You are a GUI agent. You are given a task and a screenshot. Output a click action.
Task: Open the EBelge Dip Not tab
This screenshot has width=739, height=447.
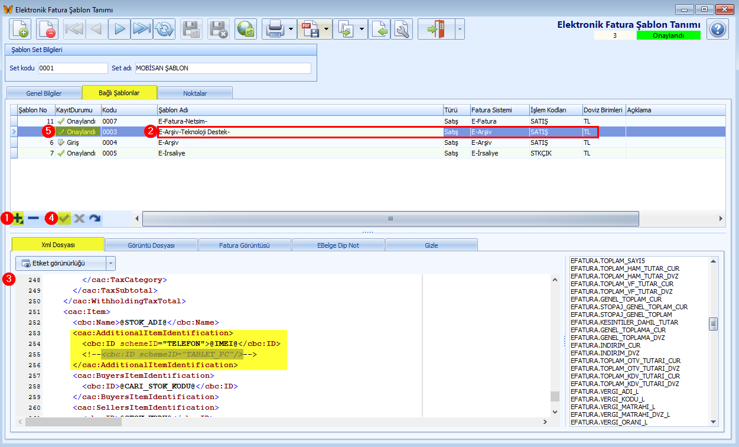pyautogui.click(x=338, y=244)
